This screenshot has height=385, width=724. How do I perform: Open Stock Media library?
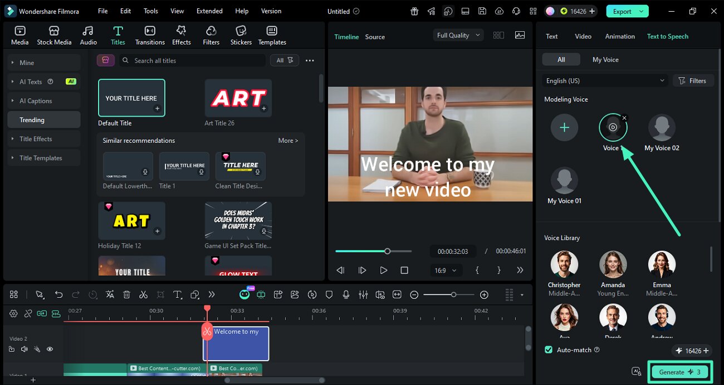tap(54, 36)
